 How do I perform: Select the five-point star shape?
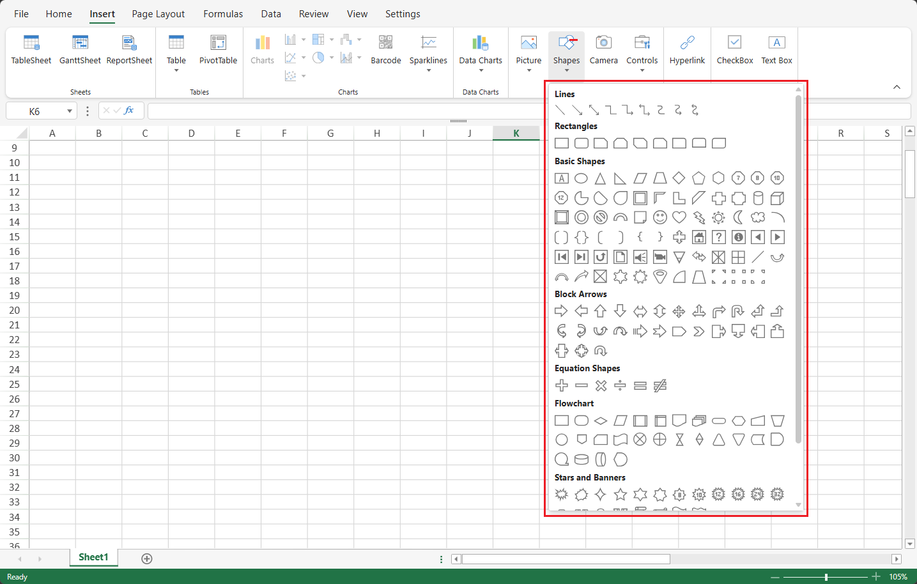620,495
